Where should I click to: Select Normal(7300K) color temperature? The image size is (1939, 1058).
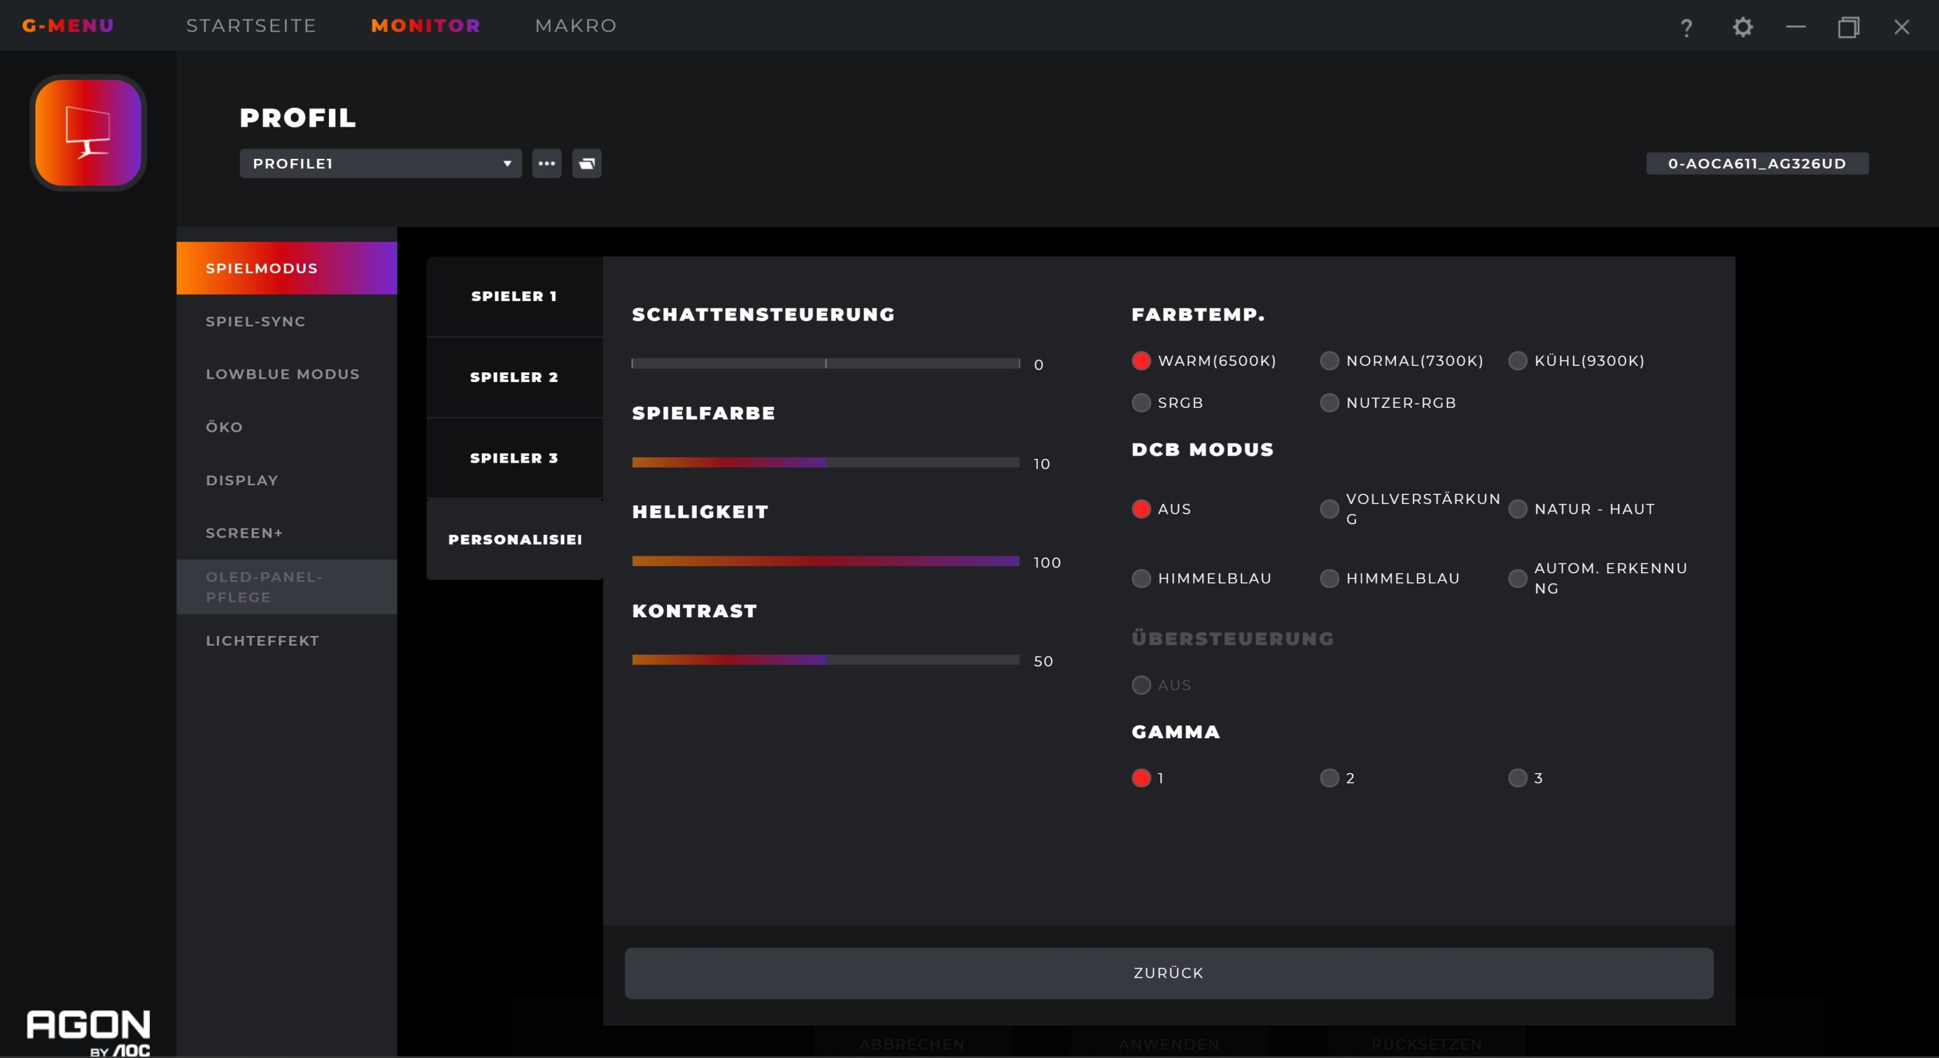pyautogui.click(x=1330, y=361)
